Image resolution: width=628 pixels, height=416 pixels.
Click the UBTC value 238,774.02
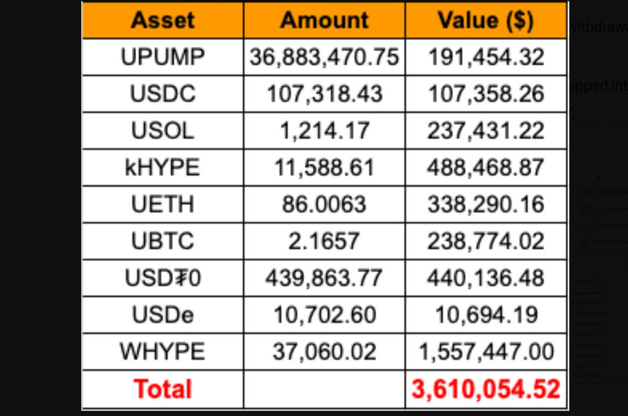pos(486,241)
